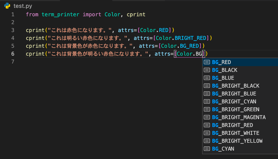The image size is (278, 159).
Task: Click the enum icon next to BG_BRIGHT_WHITE
Action: pos(207,133)
